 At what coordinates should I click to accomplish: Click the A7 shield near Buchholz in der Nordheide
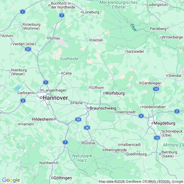[x=62, y=15]
